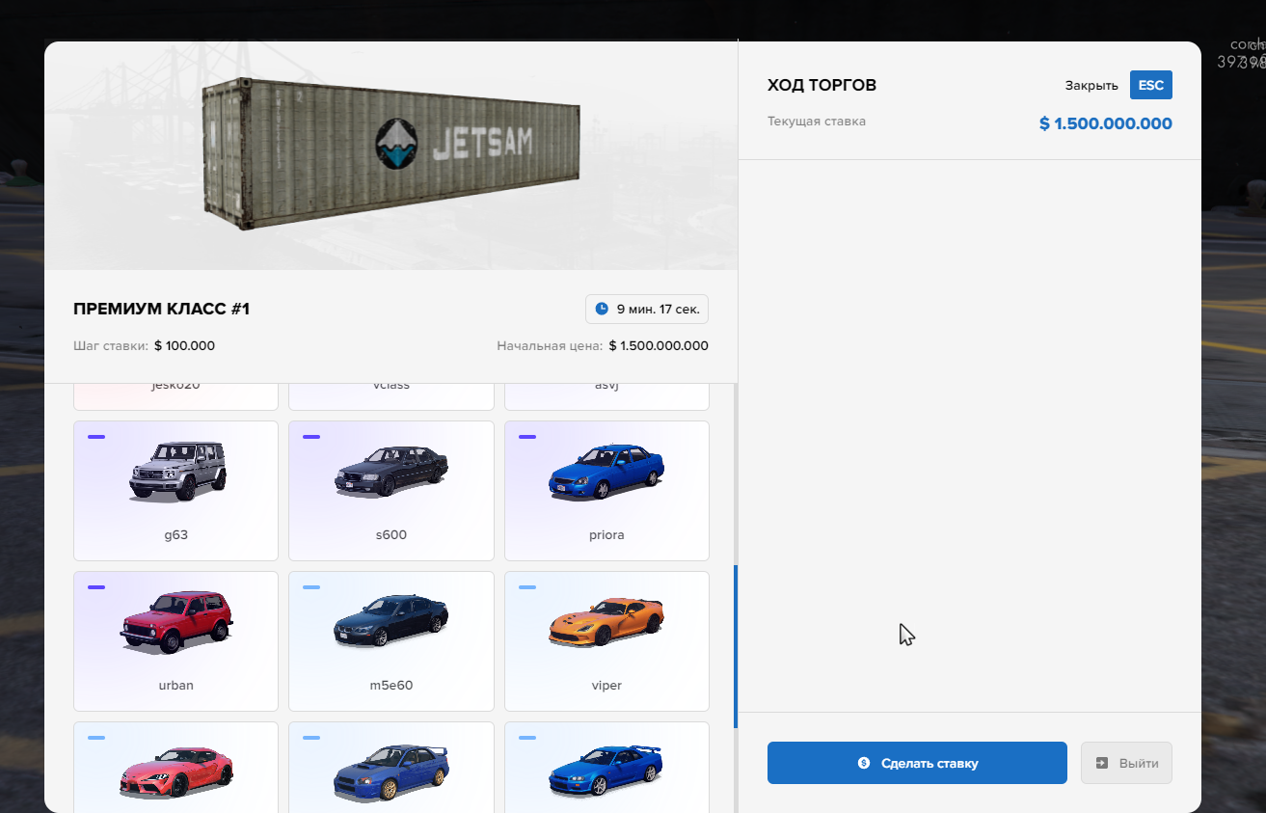Click the ХОД ТОРГОВ heading
Viewport: 1266px width, 813px height.
(x=822, y=85)
